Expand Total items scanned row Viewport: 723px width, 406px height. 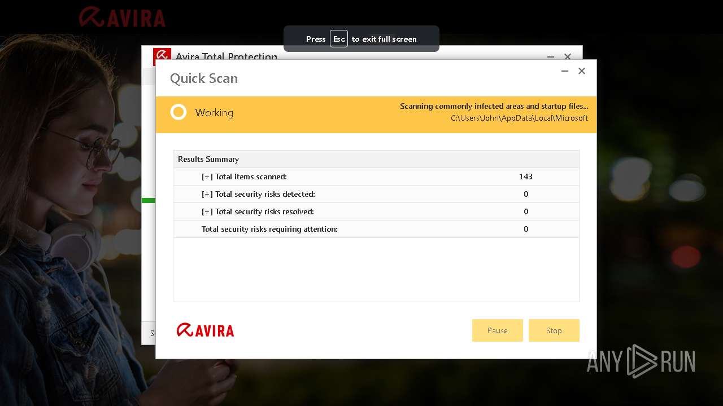click(207, 176)
